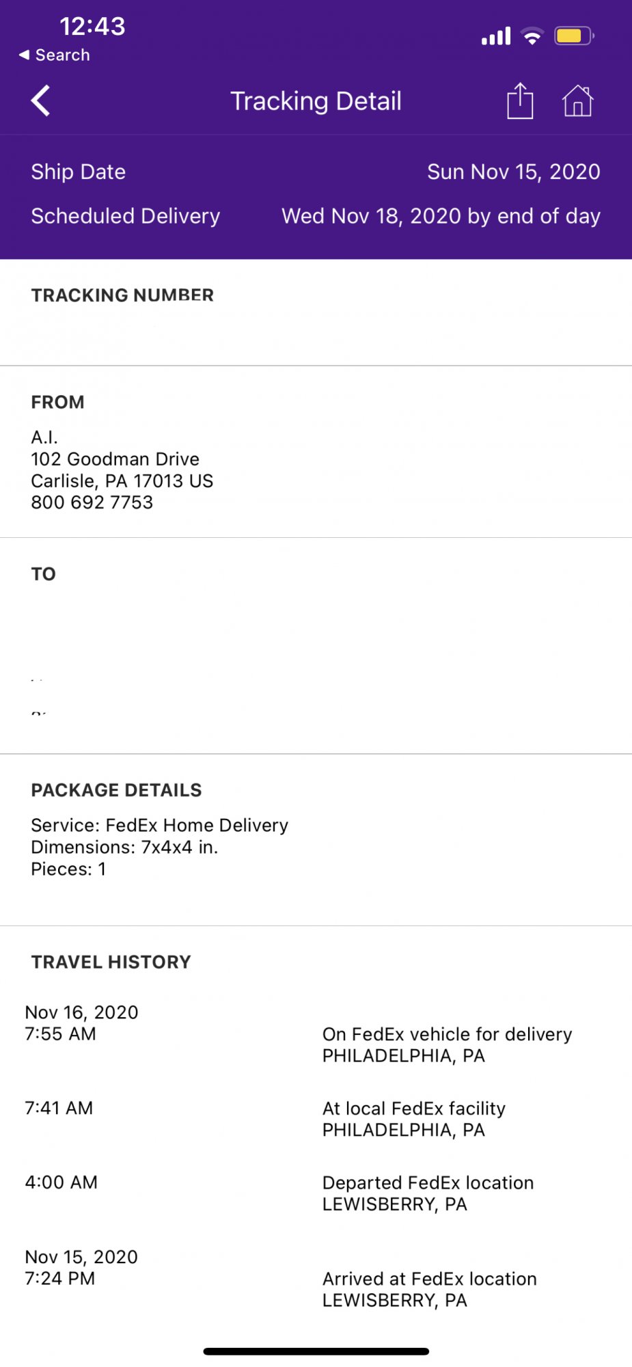
Task: Select the Tracking Number section
Action: pyautogui.click(x=123, y=295)
